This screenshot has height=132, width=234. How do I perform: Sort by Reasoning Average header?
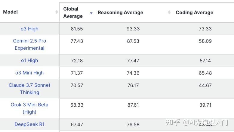[120, 12]
